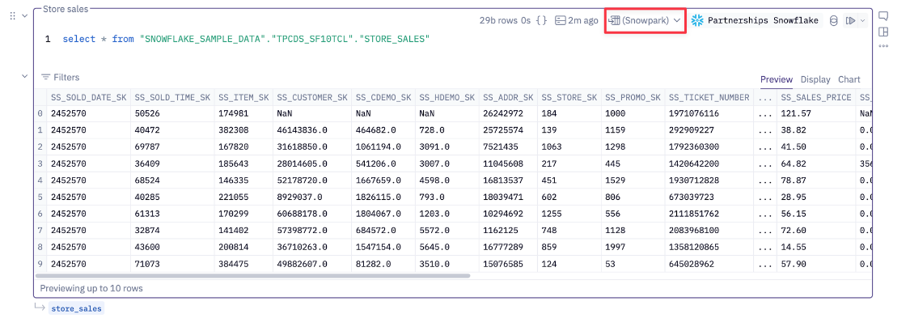Click the SS_CDEMO_SK column header
The image size is (910, 331).
[x=383, y=98]
